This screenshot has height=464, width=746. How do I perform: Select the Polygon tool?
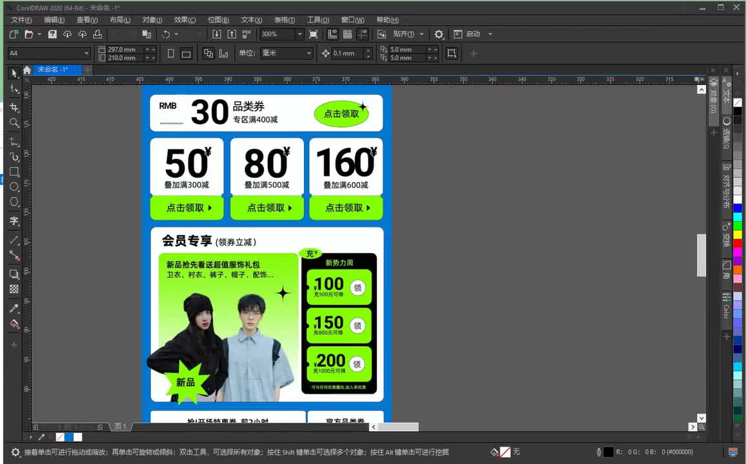point(14,202)
